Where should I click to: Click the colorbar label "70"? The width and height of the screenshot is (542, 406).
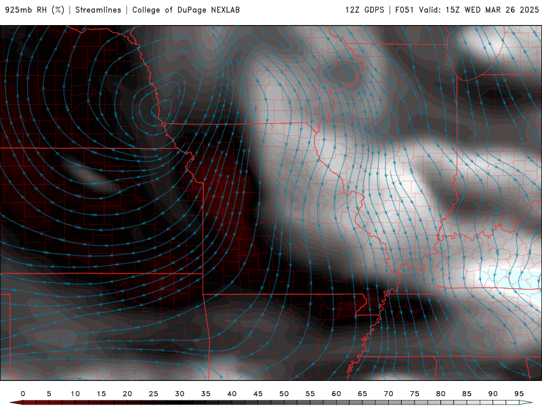[388, 394]
